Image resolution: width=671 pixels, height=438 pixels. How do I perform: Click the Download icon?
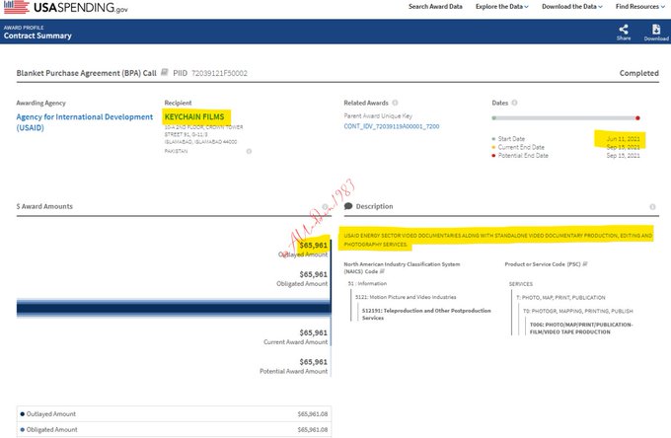point(656,30)
